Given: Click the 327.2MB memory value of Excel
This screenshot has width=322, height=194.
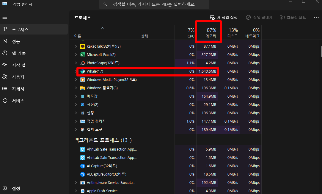Looking at the screenshot, I should point(209,55).
